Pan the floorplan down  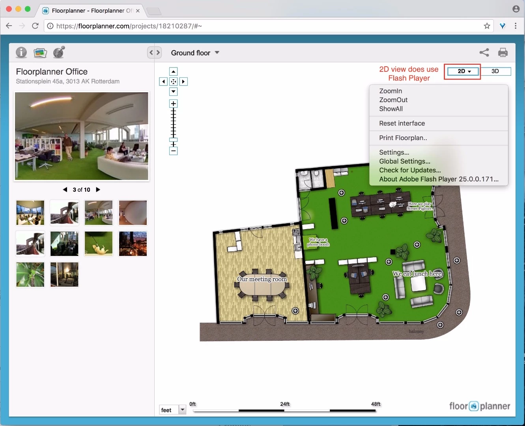173,92
